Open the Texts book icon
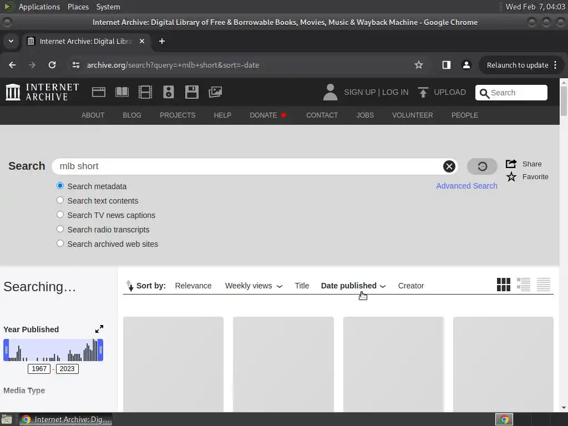The image size is (568, 426). 121,92
